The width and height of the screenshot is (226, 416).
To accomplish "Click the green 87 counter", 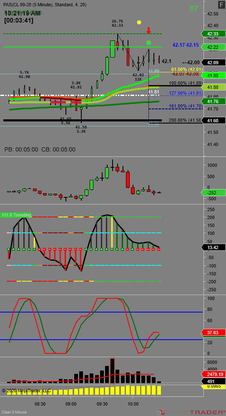I will pyautogui.click(x=194, y=9).
